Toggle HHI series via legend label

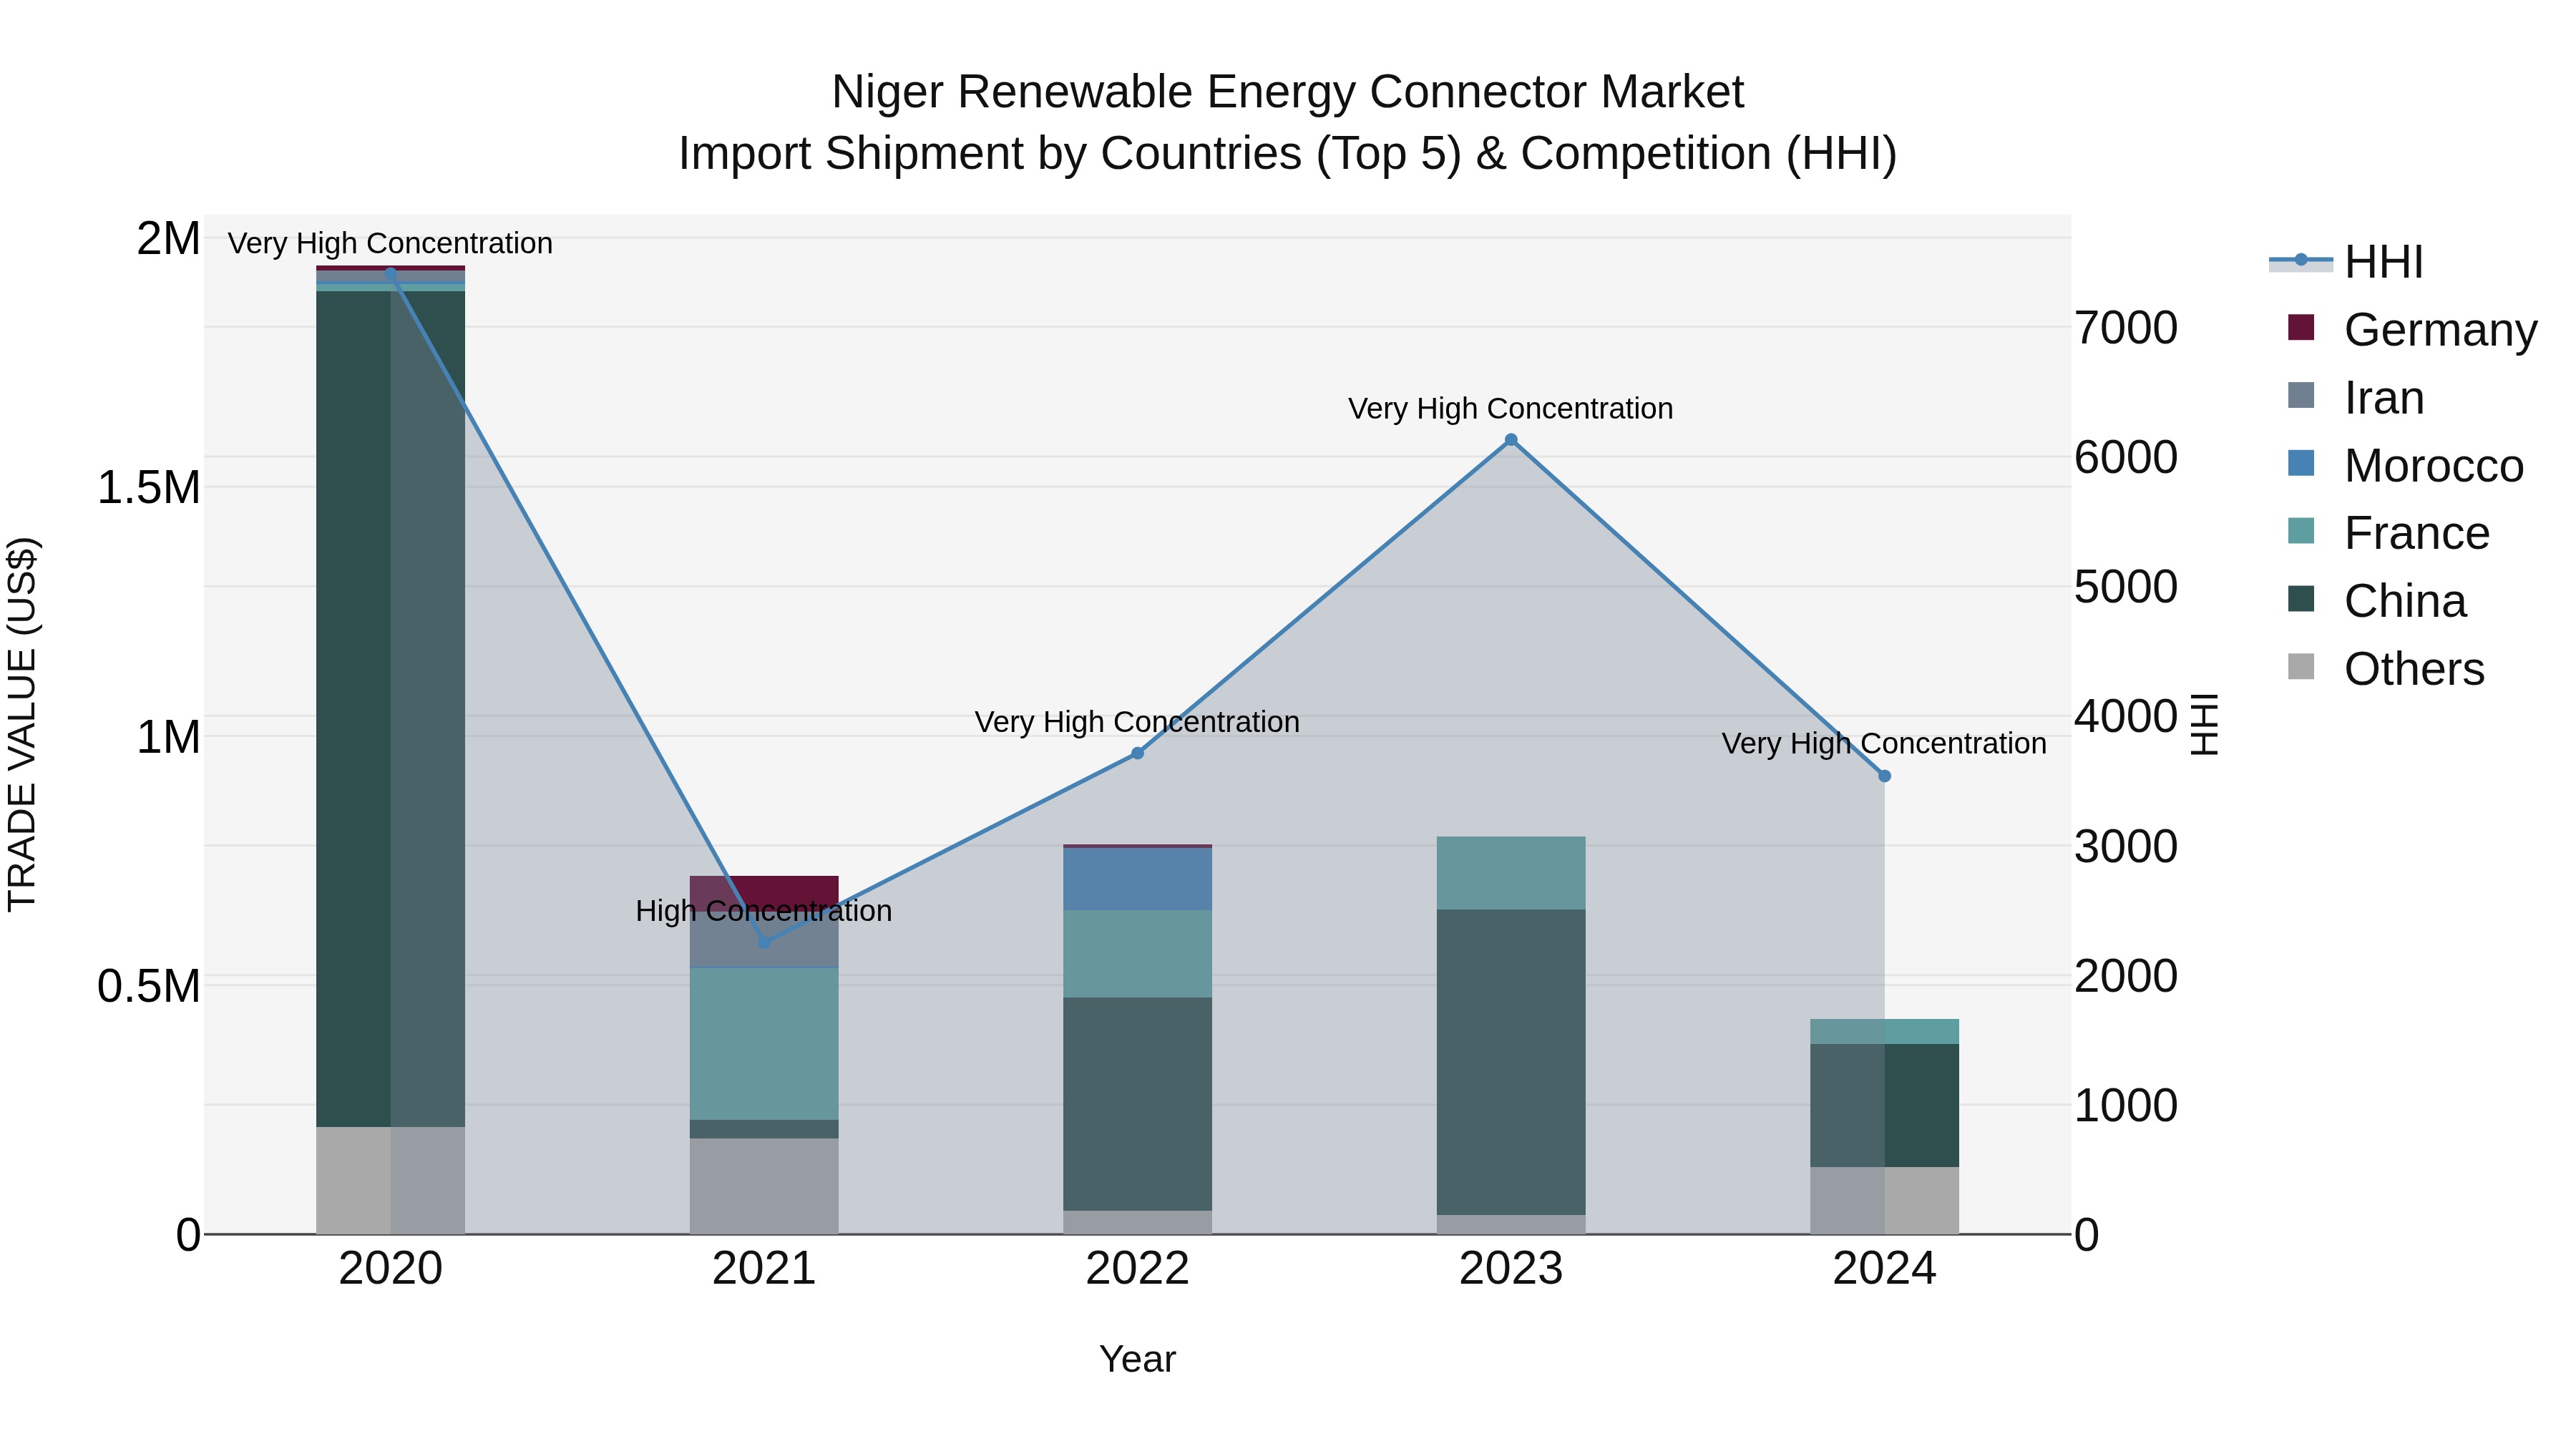[2384, 262]
